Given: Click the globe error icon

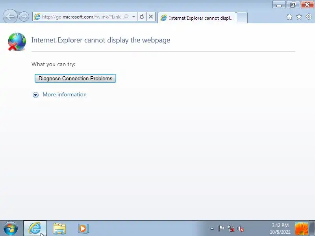Looking at the screenshot, I should click(x=17, y=42).
